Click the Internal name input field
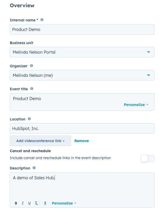The width and height of the screenshot is (161, 212). coord(82,29)
